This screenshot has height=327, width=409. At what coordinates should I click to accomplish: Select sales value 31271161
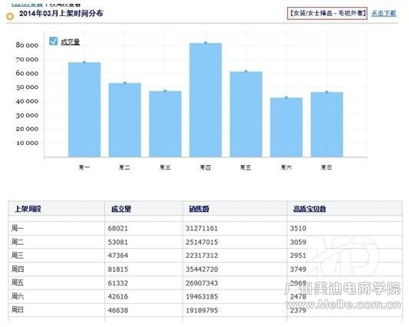[202, 228]
